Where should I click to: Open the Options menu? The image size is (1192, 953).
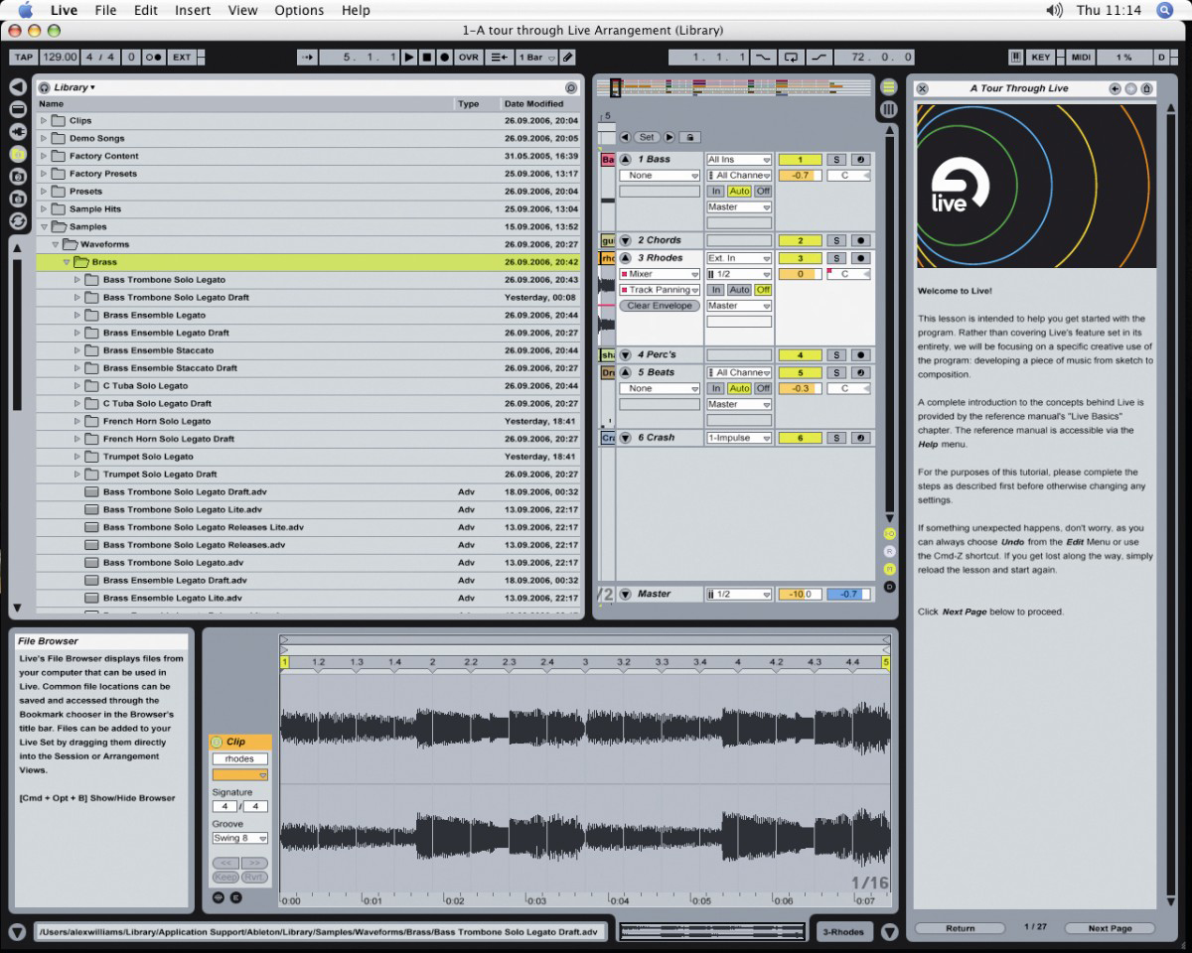299,10
